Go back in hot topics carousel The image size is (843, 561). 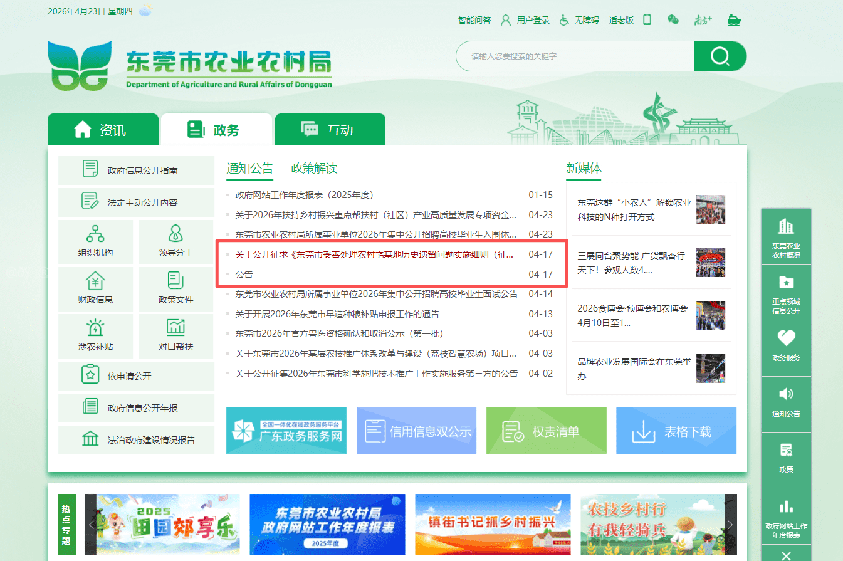coord(91,525)
